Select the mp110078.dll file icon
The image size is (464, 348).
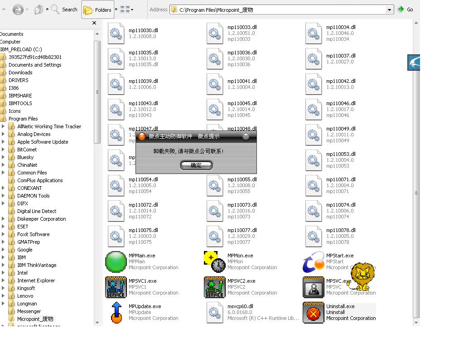pyautogui.click(x=314, y=237)
